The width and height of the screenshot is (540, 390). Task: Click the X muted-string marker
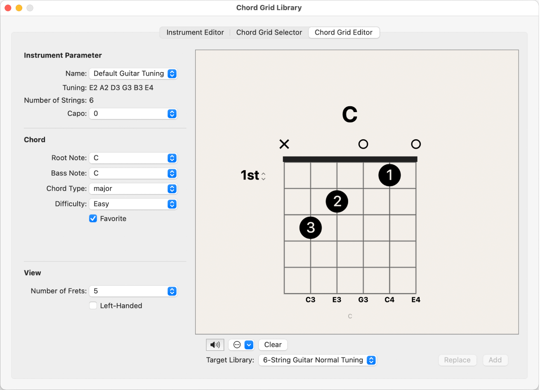[284, 144]
